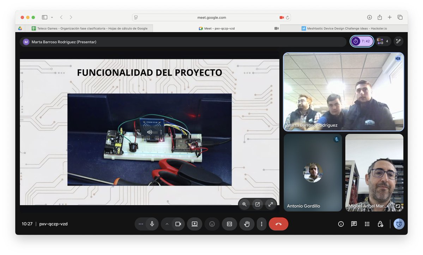Click the meet.google.com address bar
The height and width of the screenshot is (255, 423).
point(211,18)
